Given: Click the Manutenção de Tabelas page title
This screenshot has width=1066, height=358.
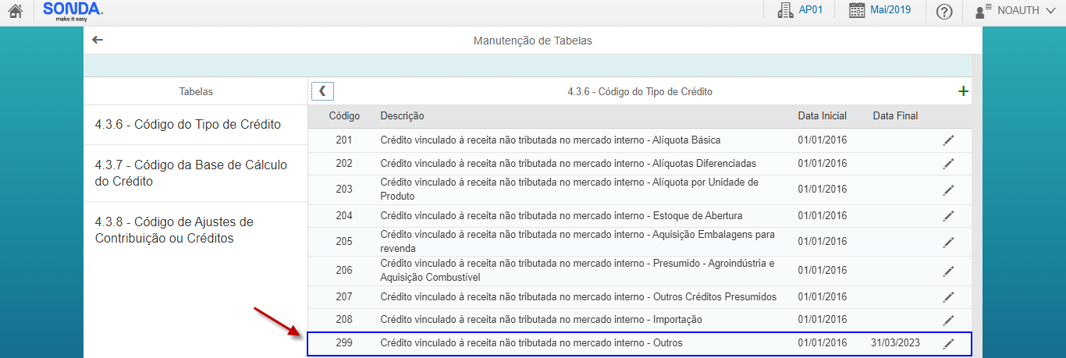Looking at the screenshot, I should 533,41.
